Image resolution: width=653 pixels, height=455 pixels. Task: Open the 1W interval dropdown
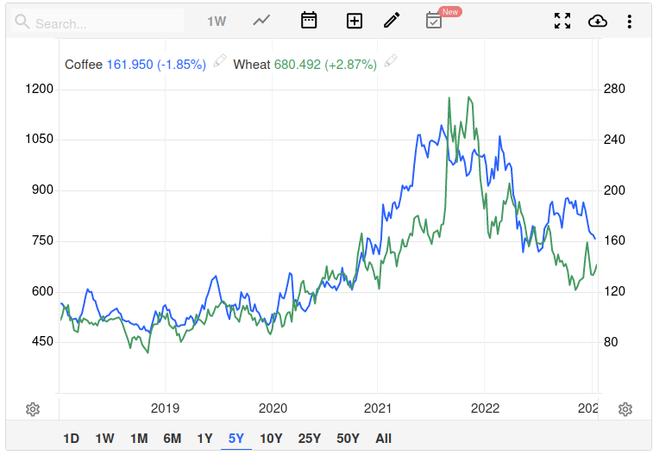click(217, 21)
